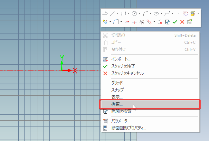Choose the Fillet corner tool
The height and width of the screenshot is (141, 209).
click(116, 22)
